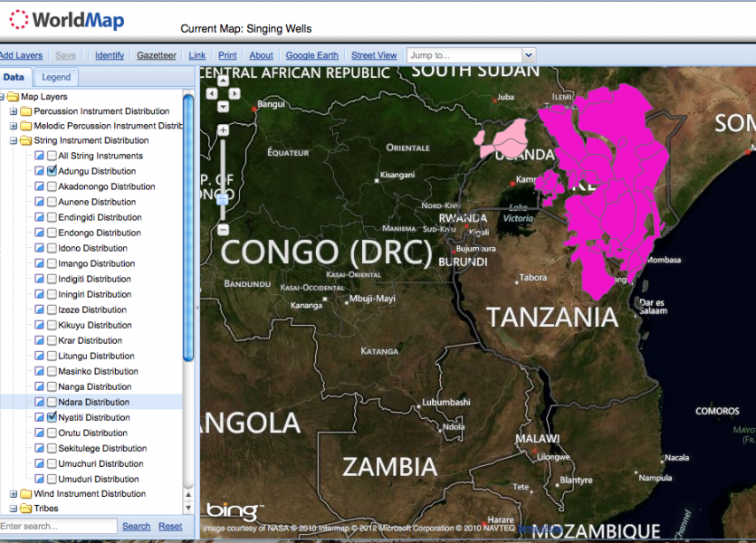Check the Sekitulege Distribution layer

click(x=53, y=449)
